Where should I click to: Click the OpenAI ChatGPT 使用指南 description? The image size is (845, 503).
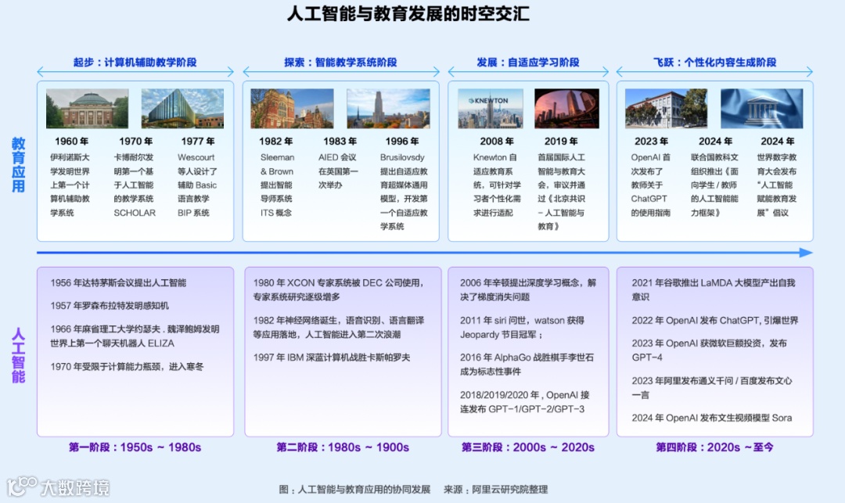pos(651,185)
